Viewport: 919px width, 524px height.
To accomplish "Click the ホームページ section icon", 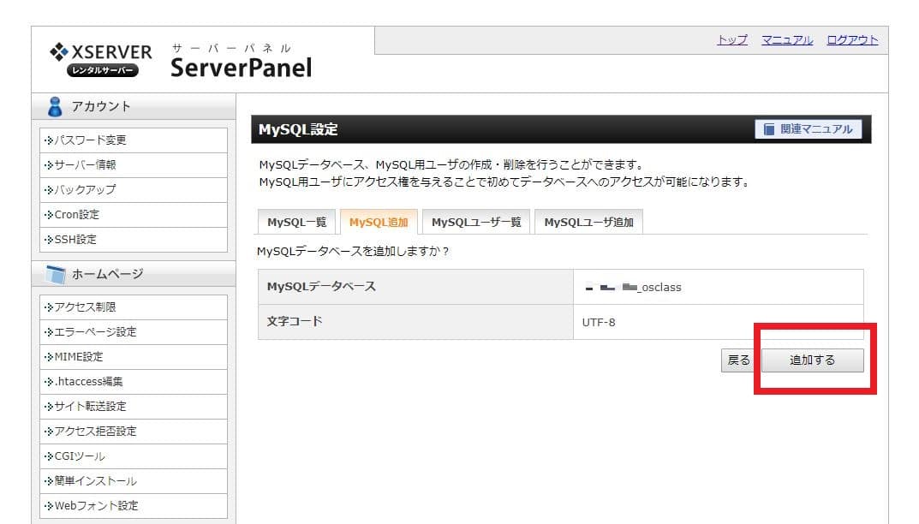I will (56, 275).
